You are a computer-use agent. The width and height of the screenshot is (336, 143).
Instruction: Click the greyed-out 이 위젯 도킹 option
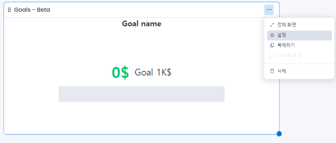pyautogui.click(x=289, y=56)
